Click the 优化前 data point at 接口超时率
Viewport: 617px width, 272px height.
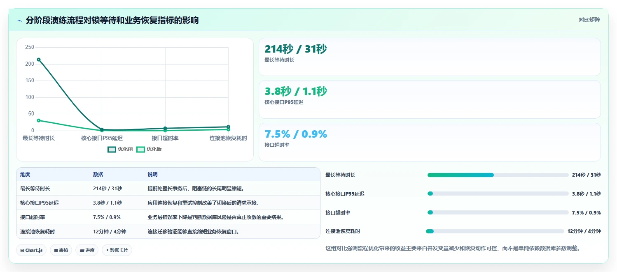tap(165, 129)
